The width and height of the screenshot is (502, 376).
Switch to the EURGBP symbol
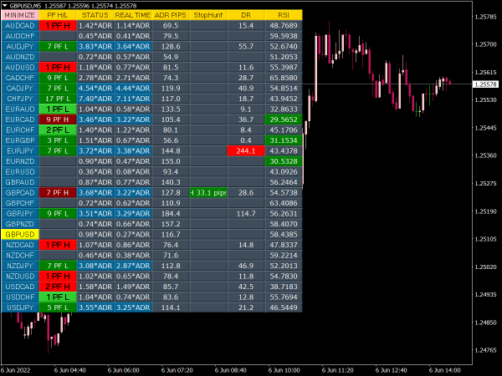pyautogui.click(x=20, y=140)
